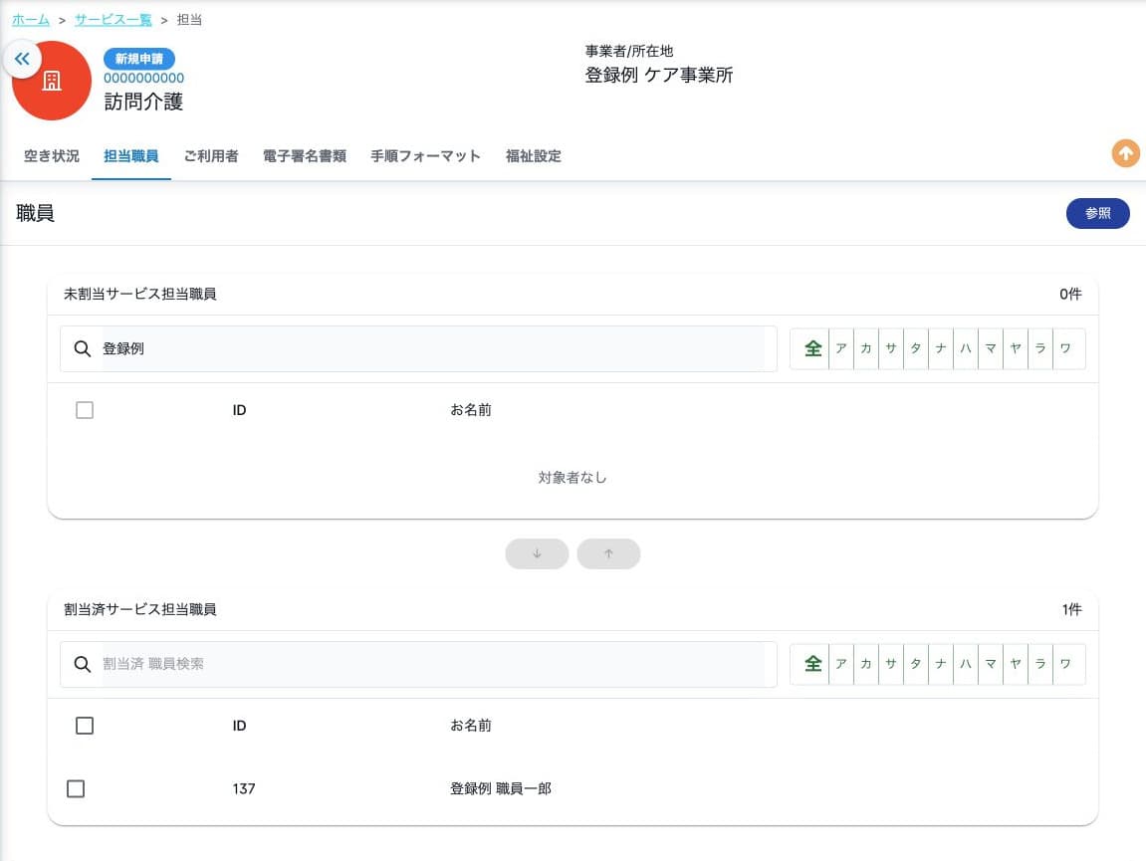
Task: Select ワ filter in assigned staff list
Action: point(1065,664)
